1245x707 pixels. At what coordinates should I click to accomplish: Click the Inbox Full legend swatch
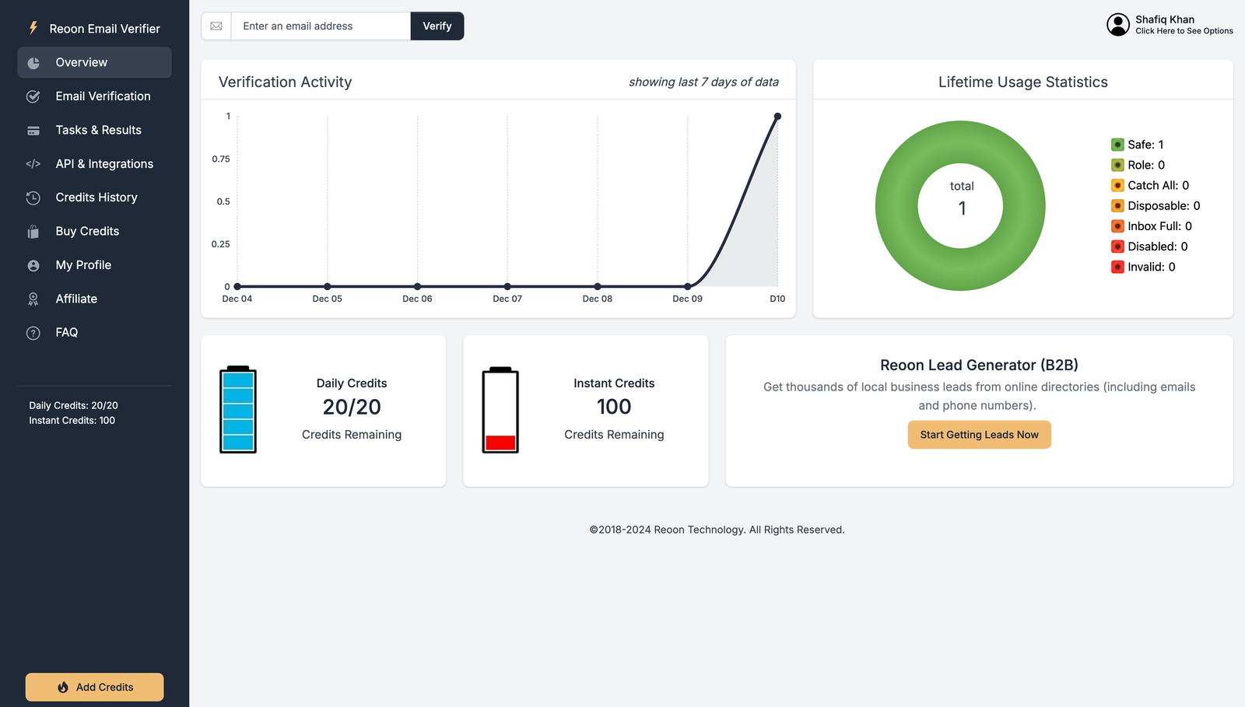click(1117, 226)
